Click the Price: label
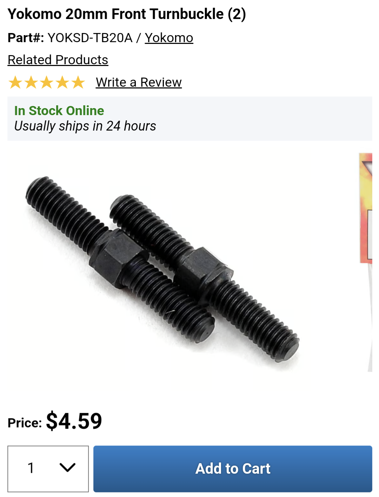Viewport: 379px width, 497px height. pyautogui.click(x=25, y=423)
